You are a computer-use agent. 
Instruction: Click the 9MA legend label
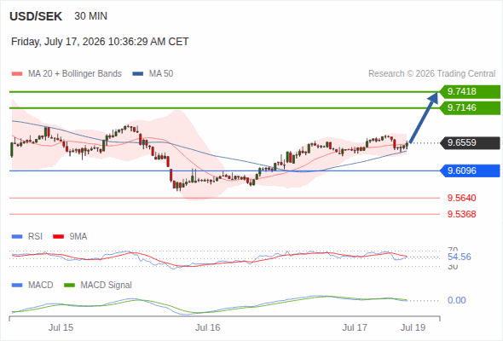(78, 237)
